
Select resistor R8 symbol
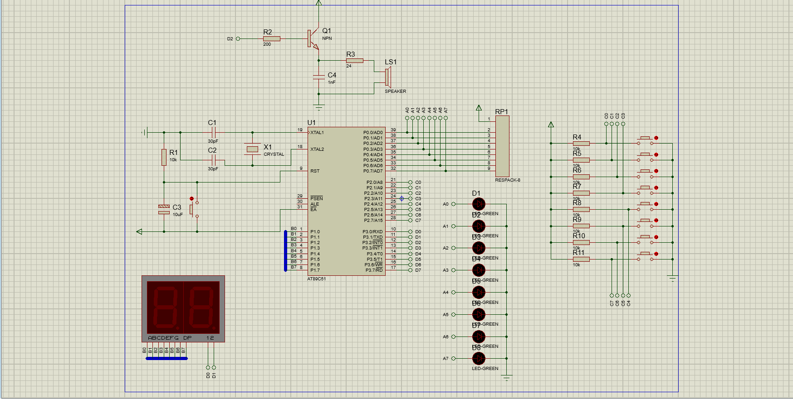[581, 209]
